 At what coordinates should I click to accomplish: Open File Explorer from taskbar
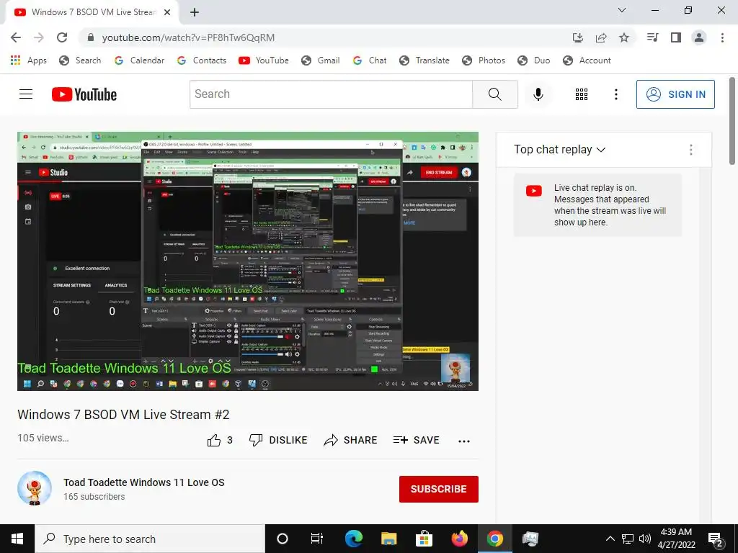[x=388, y=539]
